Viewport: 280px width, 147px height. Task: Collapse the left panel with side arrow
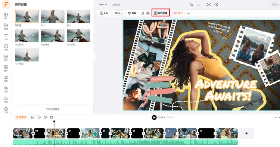(94, 57)
